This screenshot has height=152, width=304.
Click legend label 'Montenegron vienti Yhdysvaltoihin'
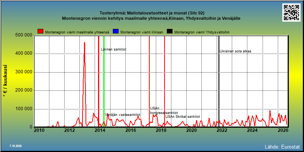[202, 32]
